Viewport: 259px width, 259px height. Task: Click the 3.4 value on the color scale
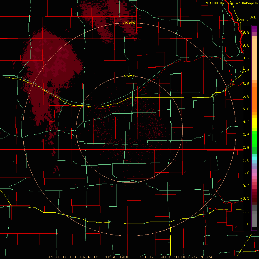tap(246, 135)
